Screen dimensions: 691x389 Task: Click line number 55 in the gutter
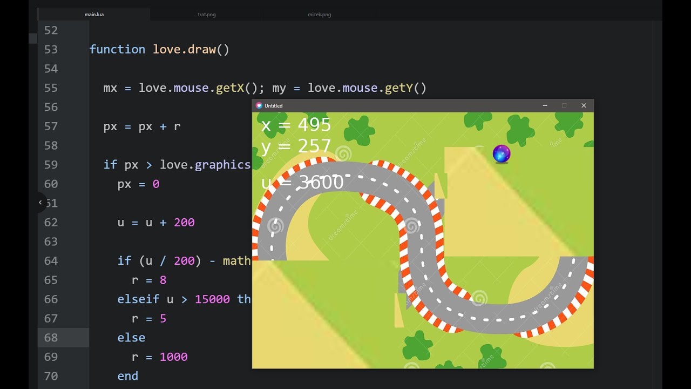click(51, 88)
